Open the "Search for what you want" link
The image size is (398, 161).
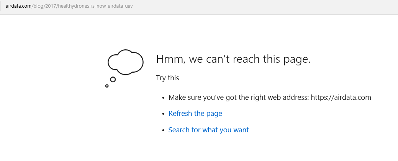[x=209, y=130]
